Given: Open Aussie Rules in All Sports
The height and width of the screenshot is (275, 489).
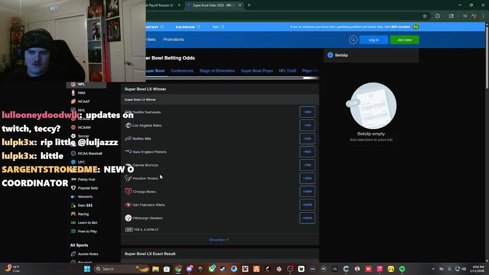Looking at the screenshot, I should (88, 254).
